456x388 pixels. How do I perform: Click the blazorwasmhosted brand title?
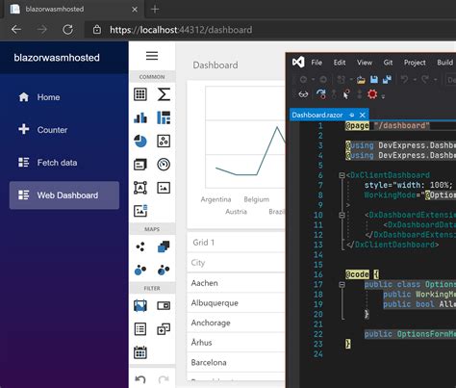point(57,58)
